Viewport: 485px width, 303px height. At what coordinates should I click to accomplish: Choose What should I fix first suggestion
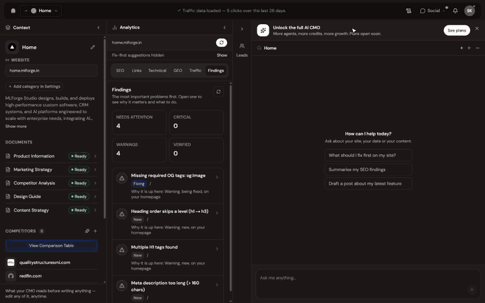point(368,156)
